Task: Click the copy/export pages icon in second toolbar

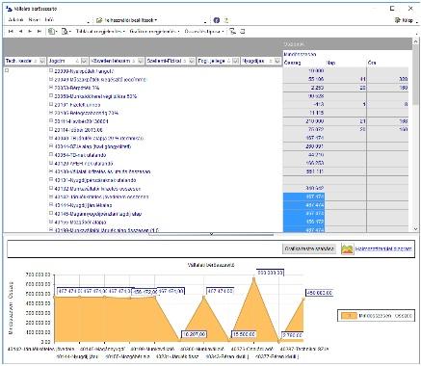Action: pos(51,32)
